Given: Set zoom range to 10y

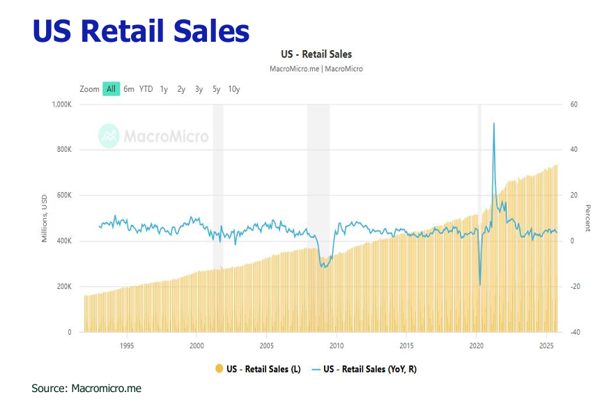Looking at the screenshot, I should (234, 89).
